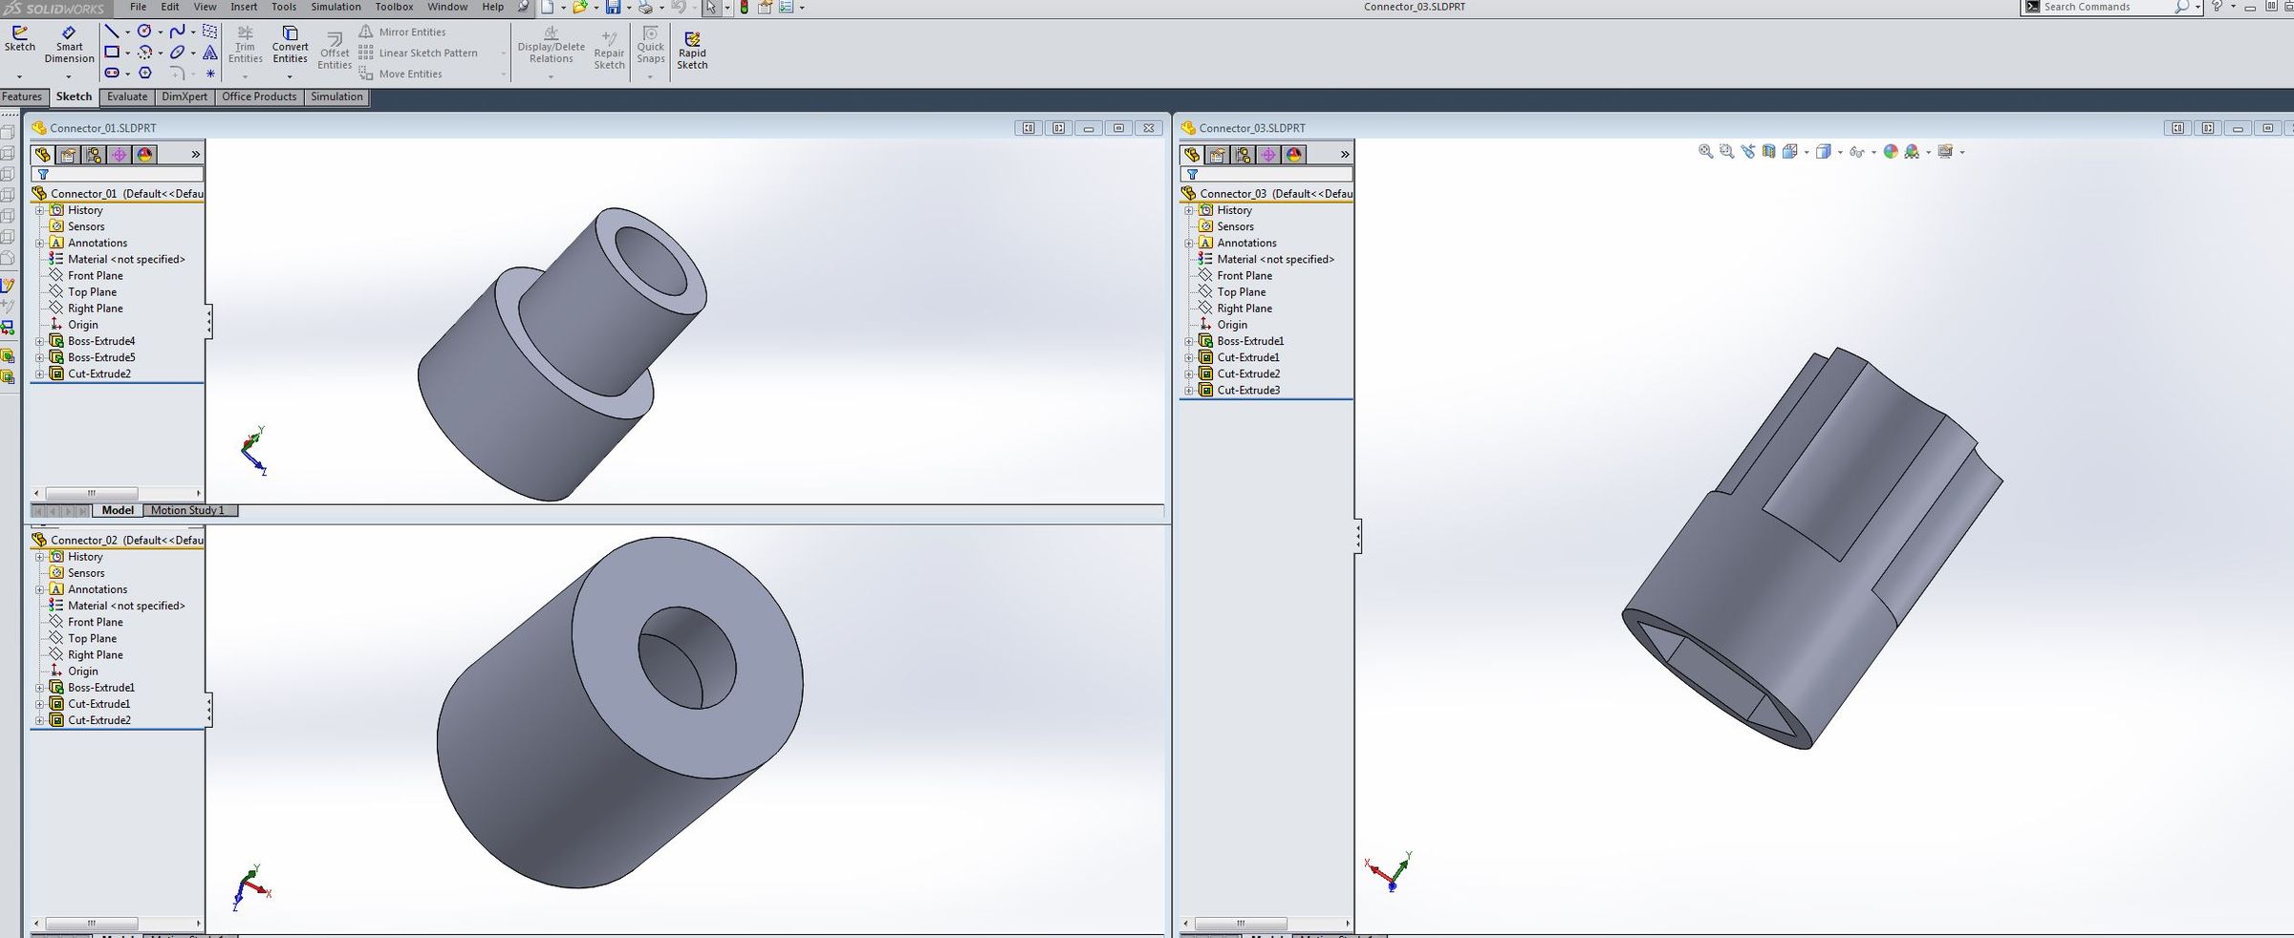Open DisplayManager tab in Connector_03 panel

tap(1294, 155)
